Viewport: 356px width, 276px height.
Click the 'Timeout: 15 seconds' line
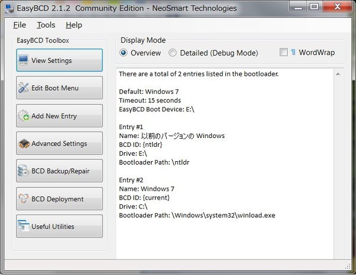150,100
